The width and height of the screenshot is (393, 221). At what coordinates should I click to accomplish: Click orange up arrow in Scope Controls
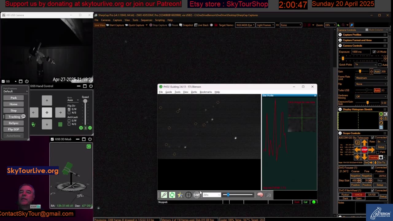[x=364, y=143]
